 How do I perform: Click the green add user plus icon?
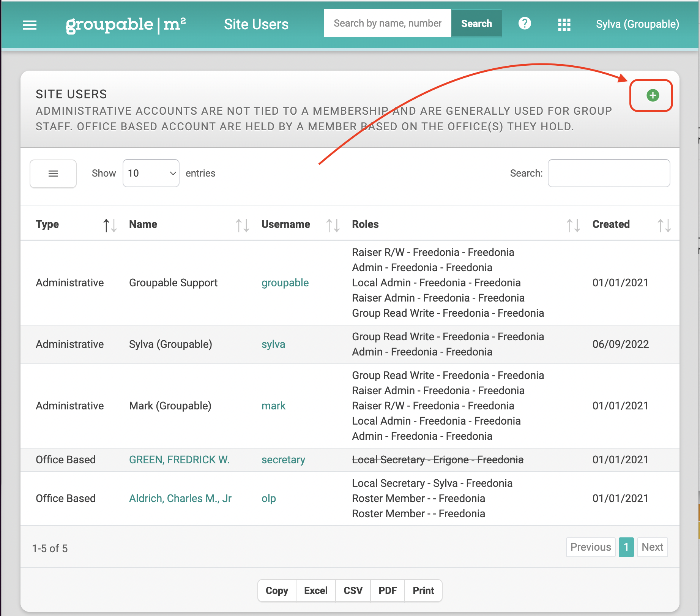click(653, 95)
